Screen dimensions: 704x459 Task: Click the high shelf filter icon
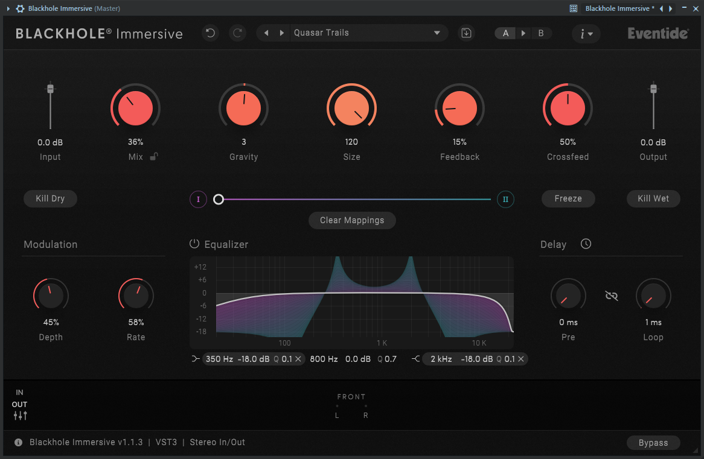pos(416,359)
